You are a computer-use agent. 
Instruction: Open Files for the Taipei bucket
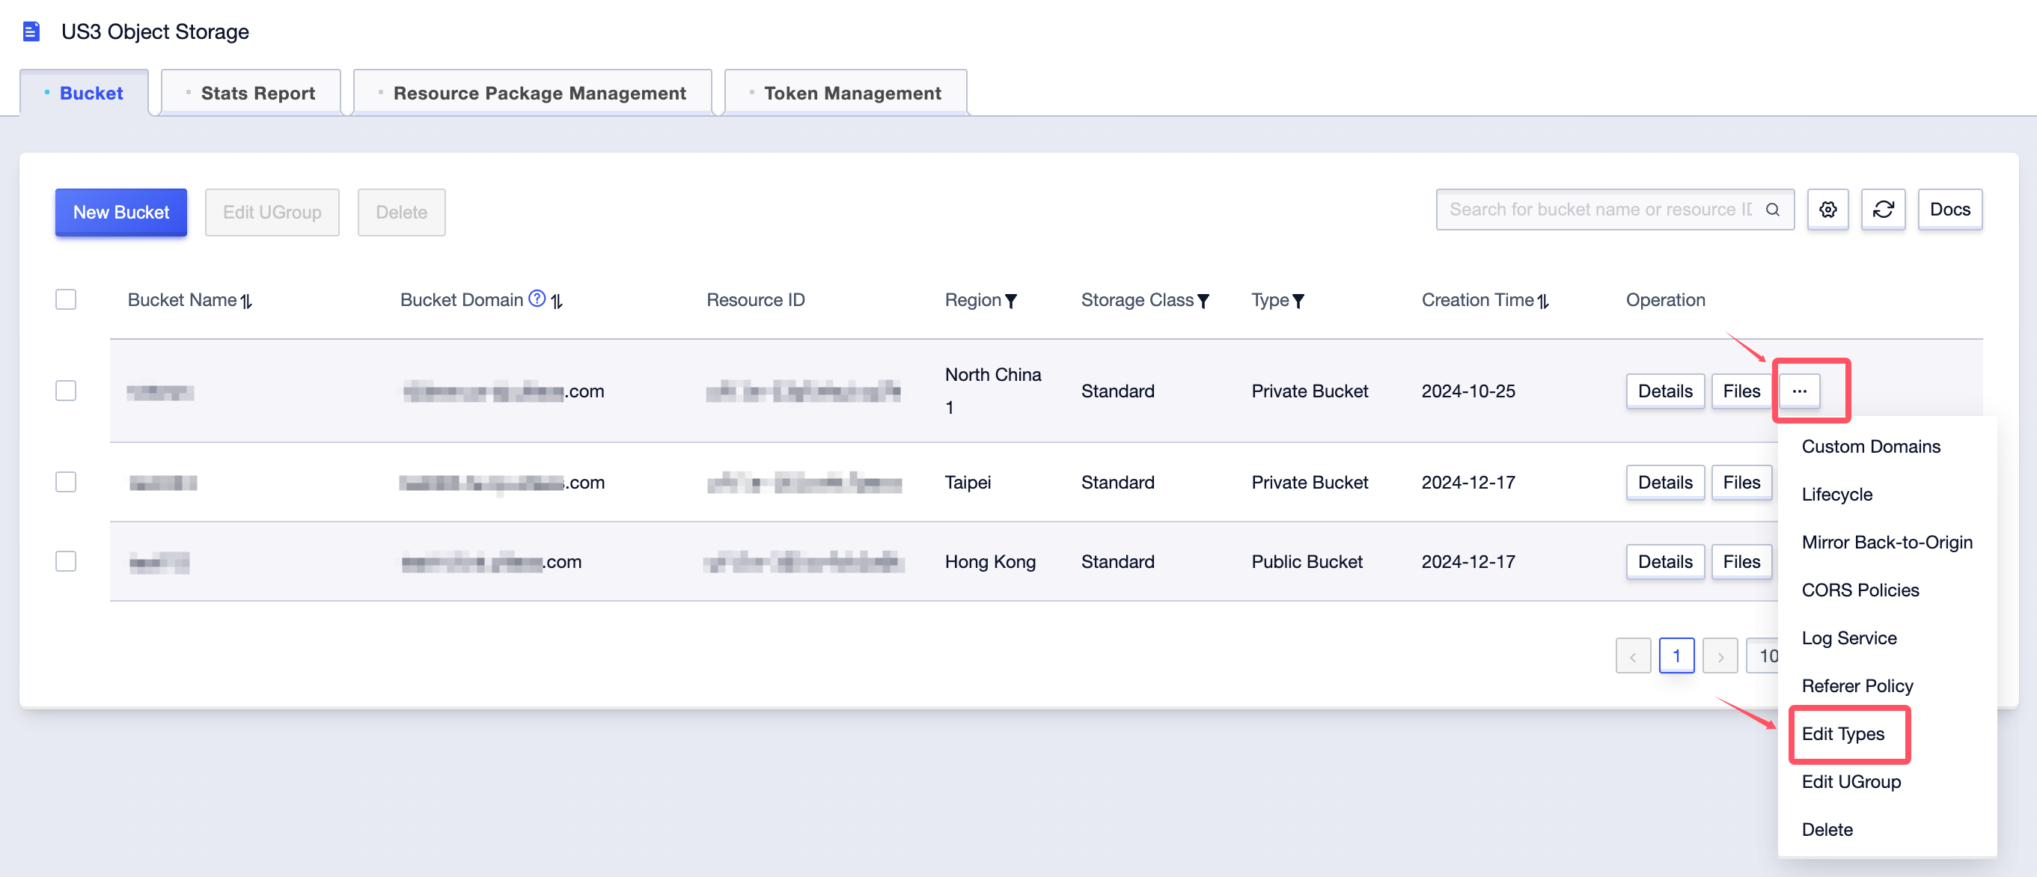[1741, 483]
